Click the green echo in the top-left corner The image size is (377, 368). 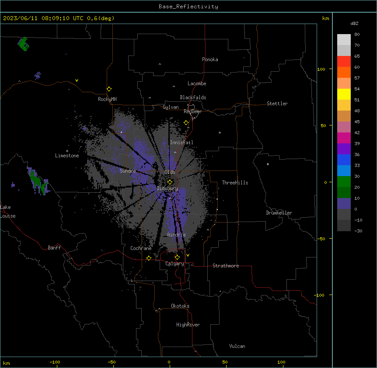point(24,44)
